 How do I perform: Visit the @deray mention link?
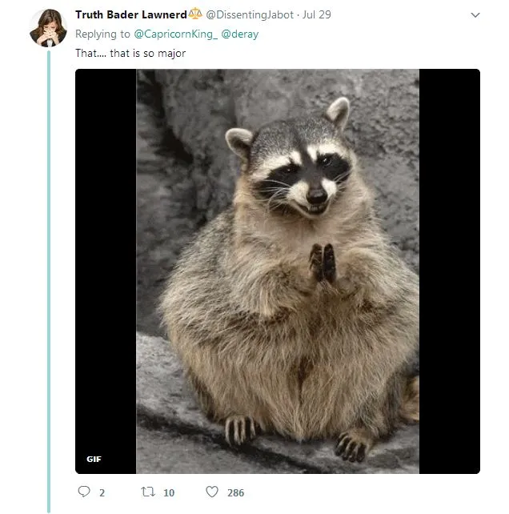pyautogui.click(x=240, y=34)
